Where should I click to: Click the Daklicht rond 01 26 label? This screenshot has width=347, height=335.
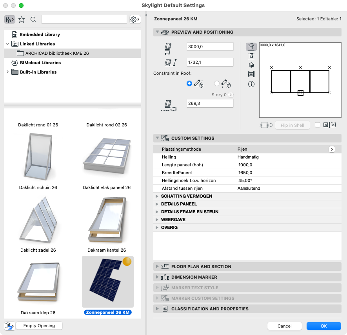pyautogui.click(x=38, y=125)
